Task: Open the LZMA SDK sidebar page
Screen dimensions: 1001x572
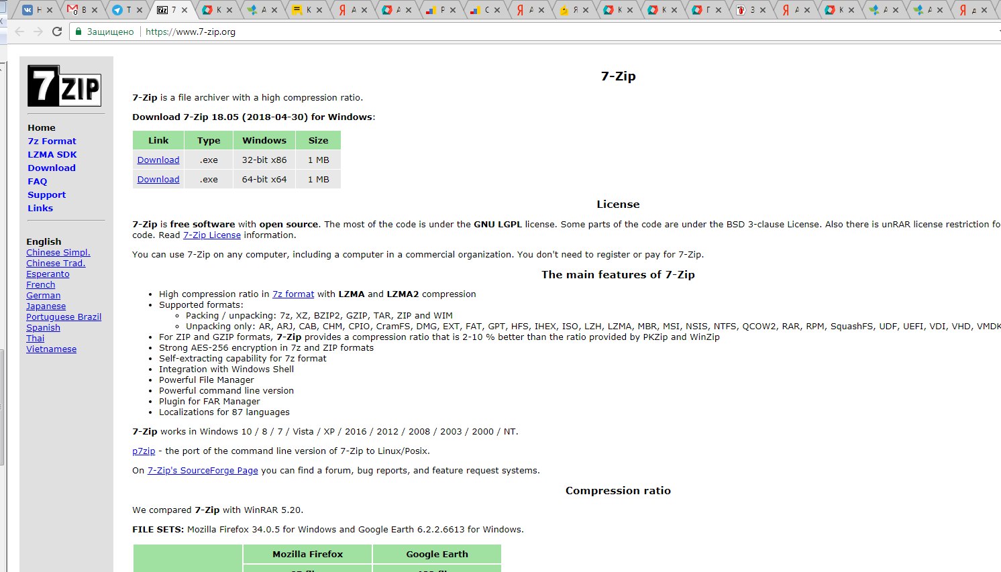Action: click(x=52, y=154)
